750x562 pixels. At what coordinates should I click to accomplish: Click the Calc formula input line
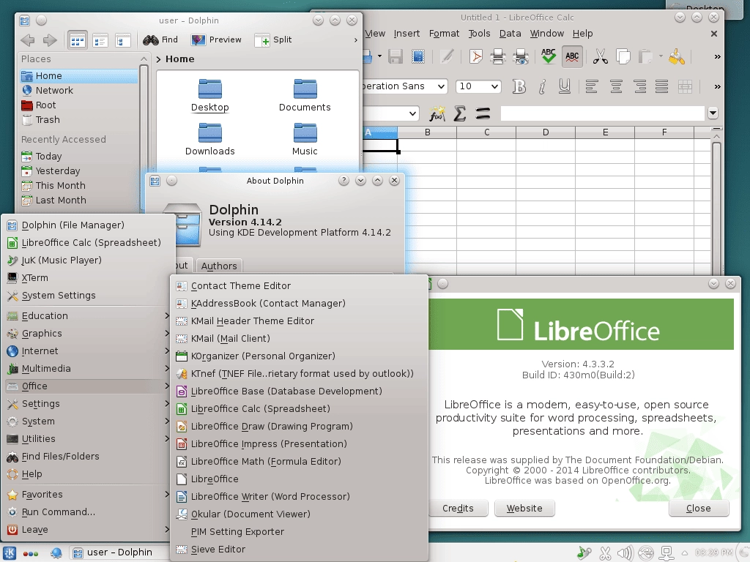[603, 113]
